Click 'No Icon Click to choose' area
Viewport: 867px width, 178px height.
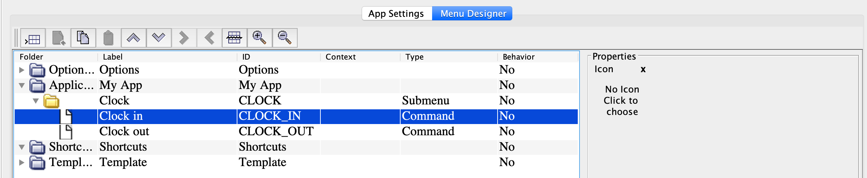coord(622,101)
